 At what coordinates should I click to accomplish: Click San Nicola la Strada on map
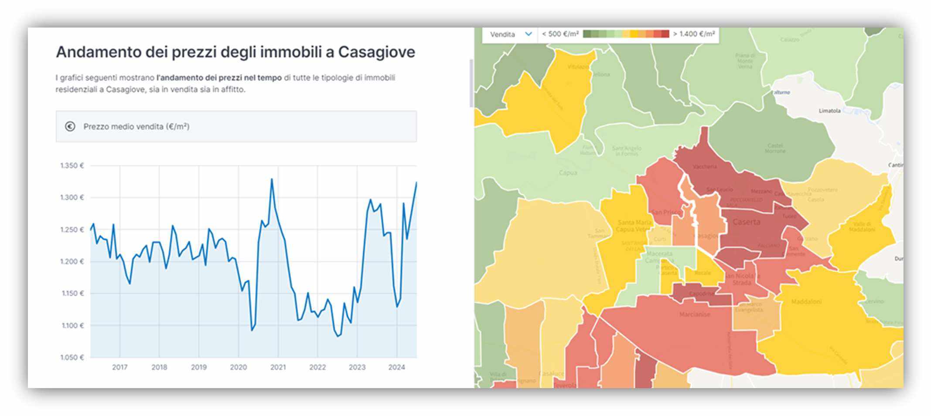coord(741,279)
